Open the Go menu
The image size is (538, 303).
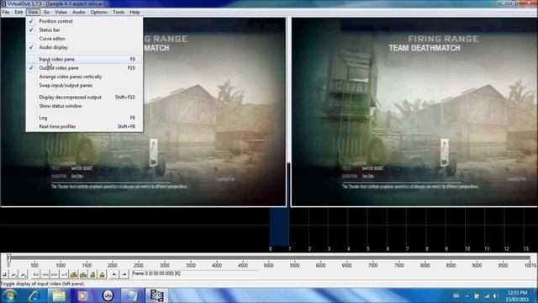point(46,12)
